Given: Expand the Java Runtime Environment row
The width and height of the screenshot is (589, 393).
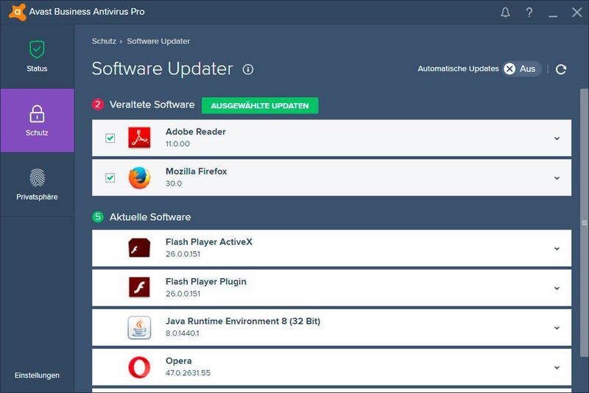Looking at the screenshot, I should [x=557, y=327].
